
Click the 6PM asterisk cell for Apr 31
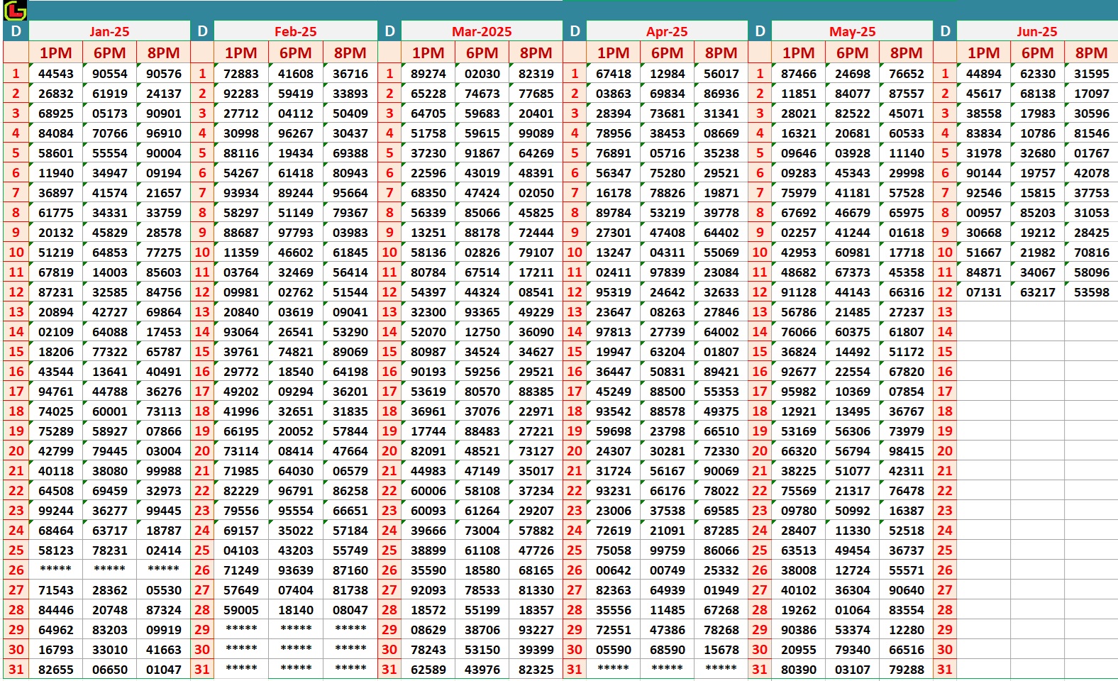[668, 669]
